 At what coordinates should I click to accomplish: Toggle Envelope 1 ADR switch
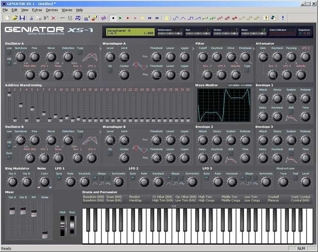pyautogui.click(x=291, y=112)
